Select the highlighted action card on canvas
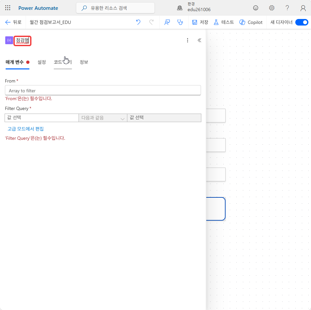311x310 pixels. coord(216,209)
